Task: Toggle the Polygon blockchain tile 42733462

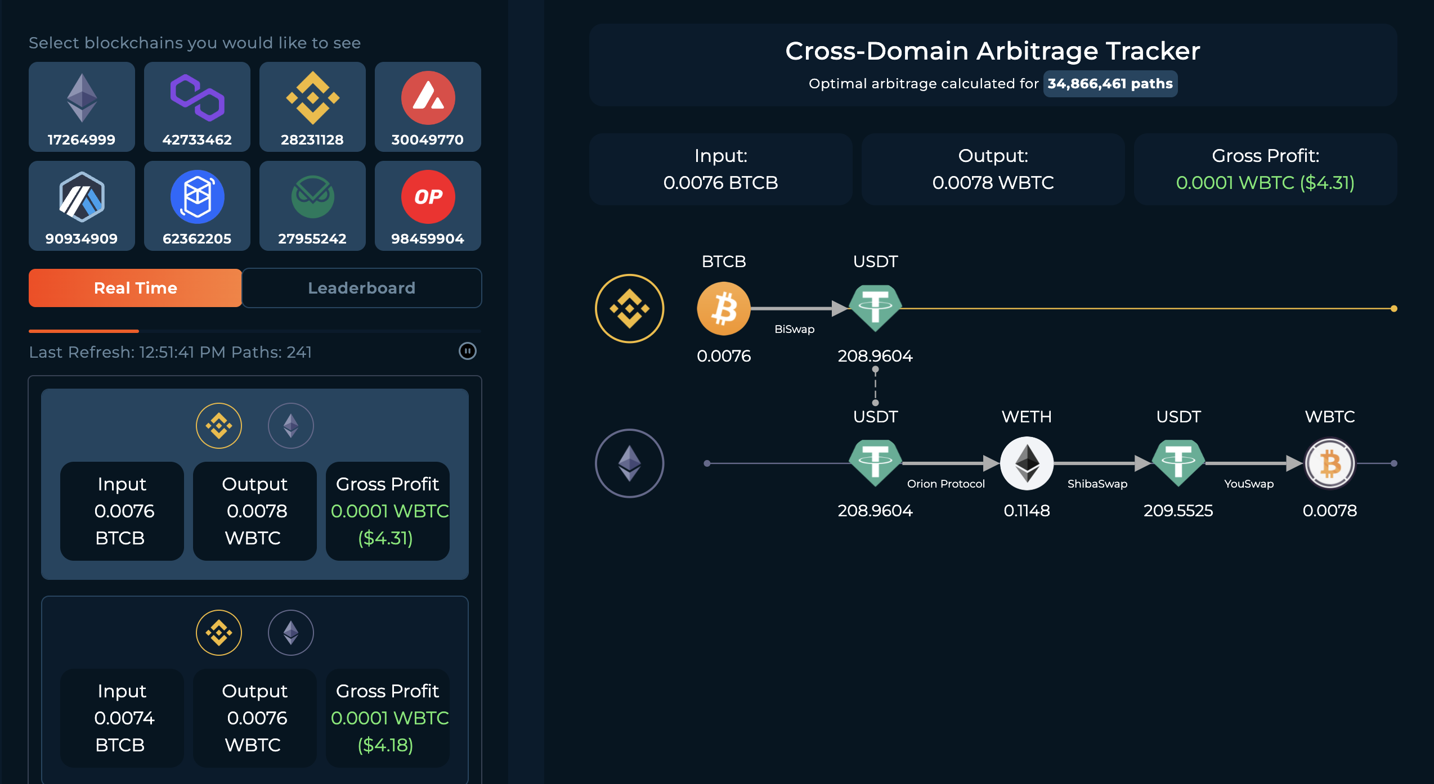Action: tap(197, 107)
